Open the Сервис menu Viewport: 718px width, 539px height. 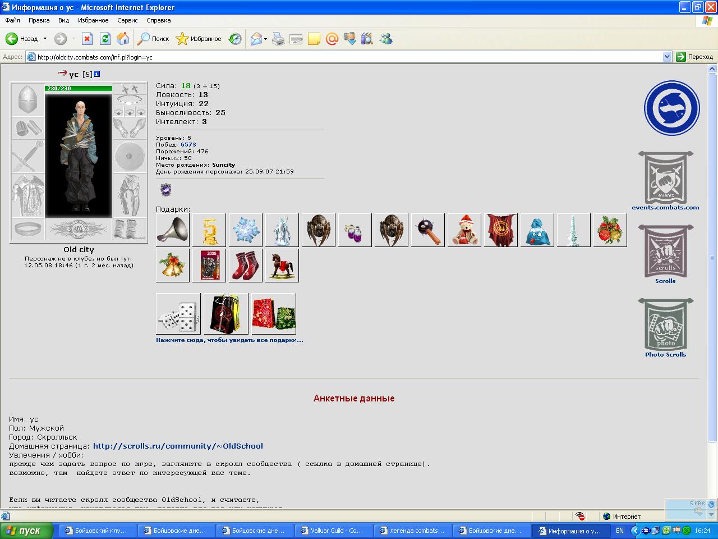[x=127, y=20]
